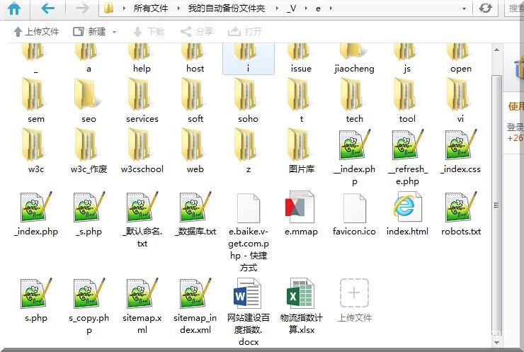Viewport: 524px width, 352px height.
Task: Go to the home page icon
Action: (14, 8)
